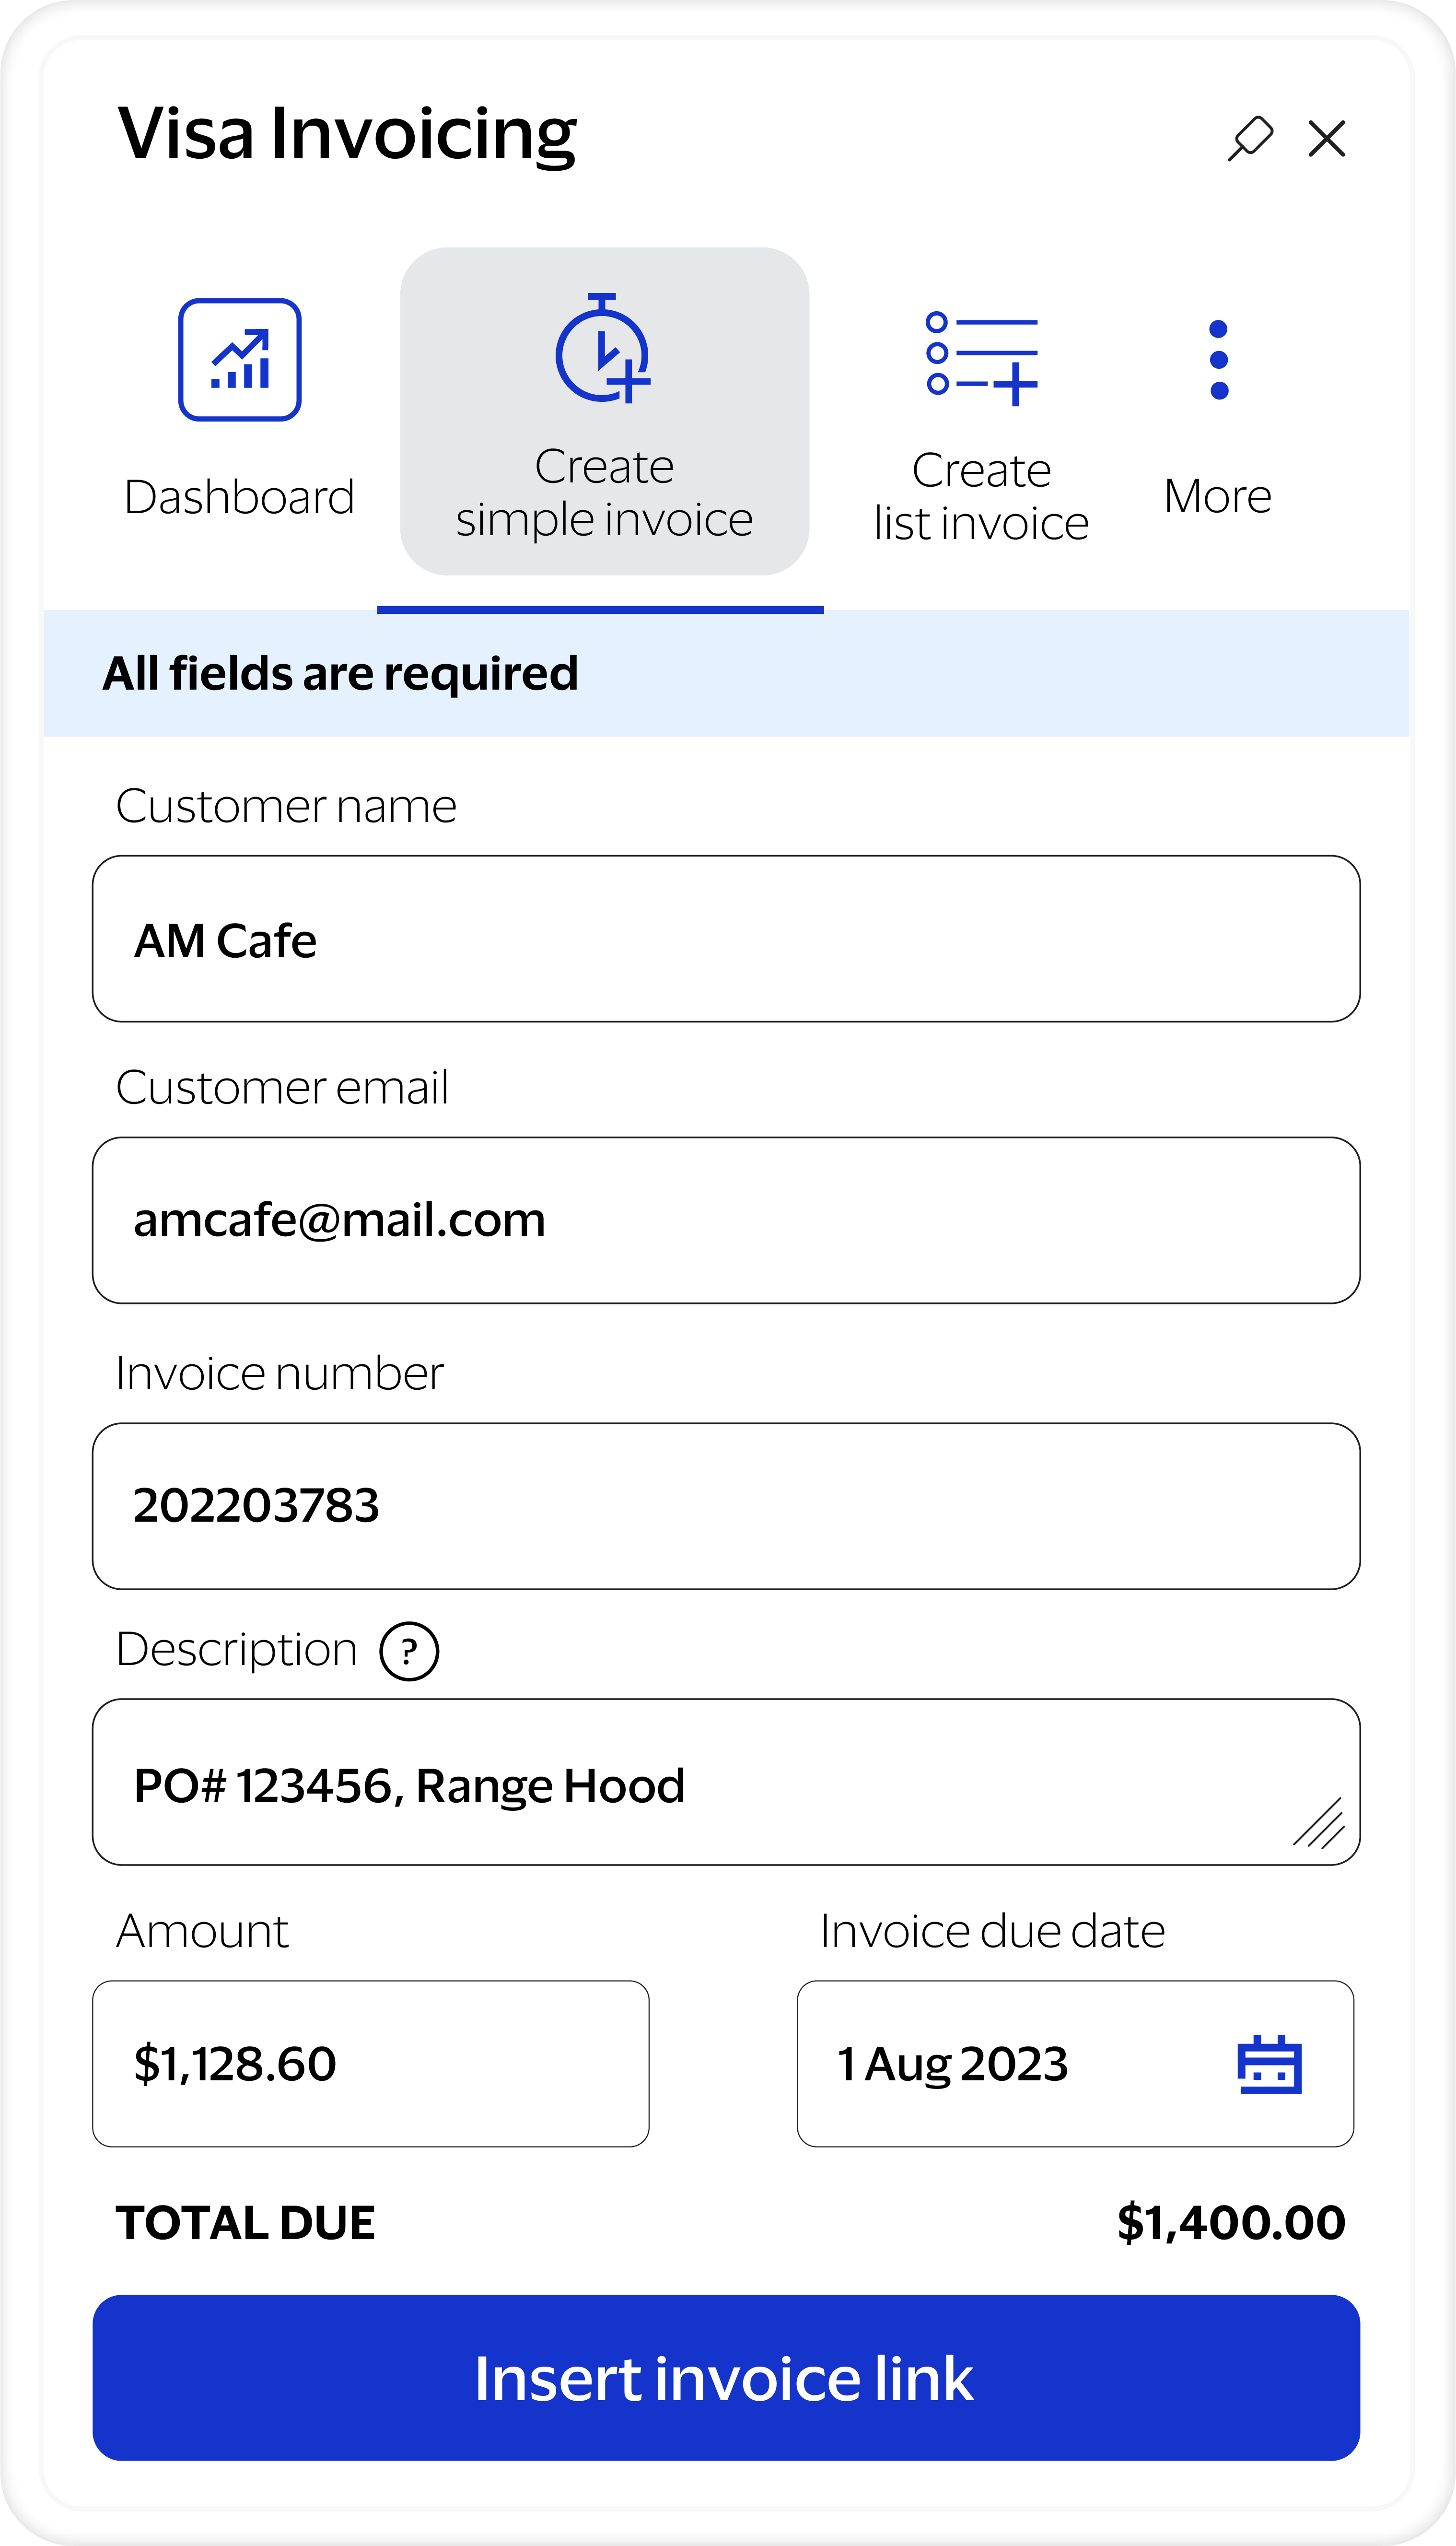Switch to the Dashboard tab label

click(x=240, y=497)
